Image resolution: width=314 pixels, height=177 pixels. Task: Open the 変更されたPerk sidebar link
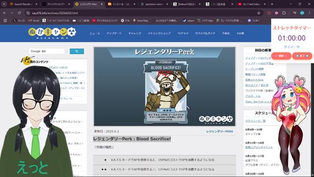tap(254, 80)
